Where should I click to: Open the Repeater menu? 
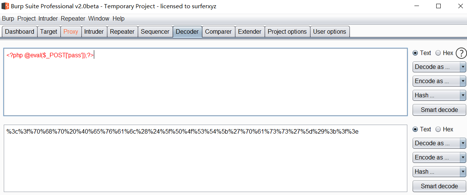coord(73,18)
